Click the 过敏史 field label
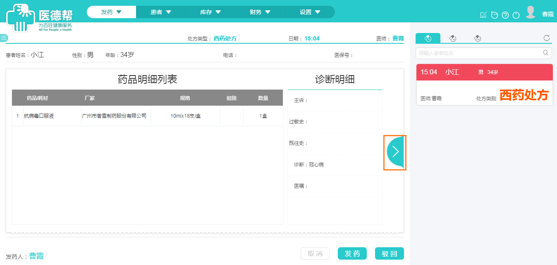The width and height of the screenshot is (557, 265). pyautogui.click(x=299, y=122)
